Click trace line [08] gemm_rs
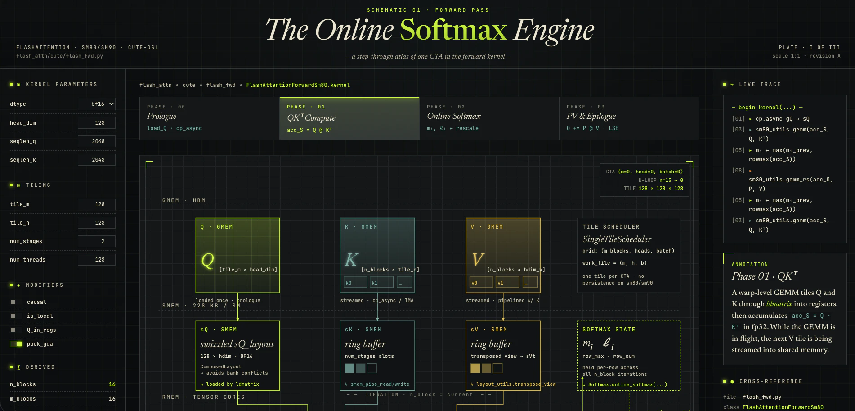 pos(785,180)
